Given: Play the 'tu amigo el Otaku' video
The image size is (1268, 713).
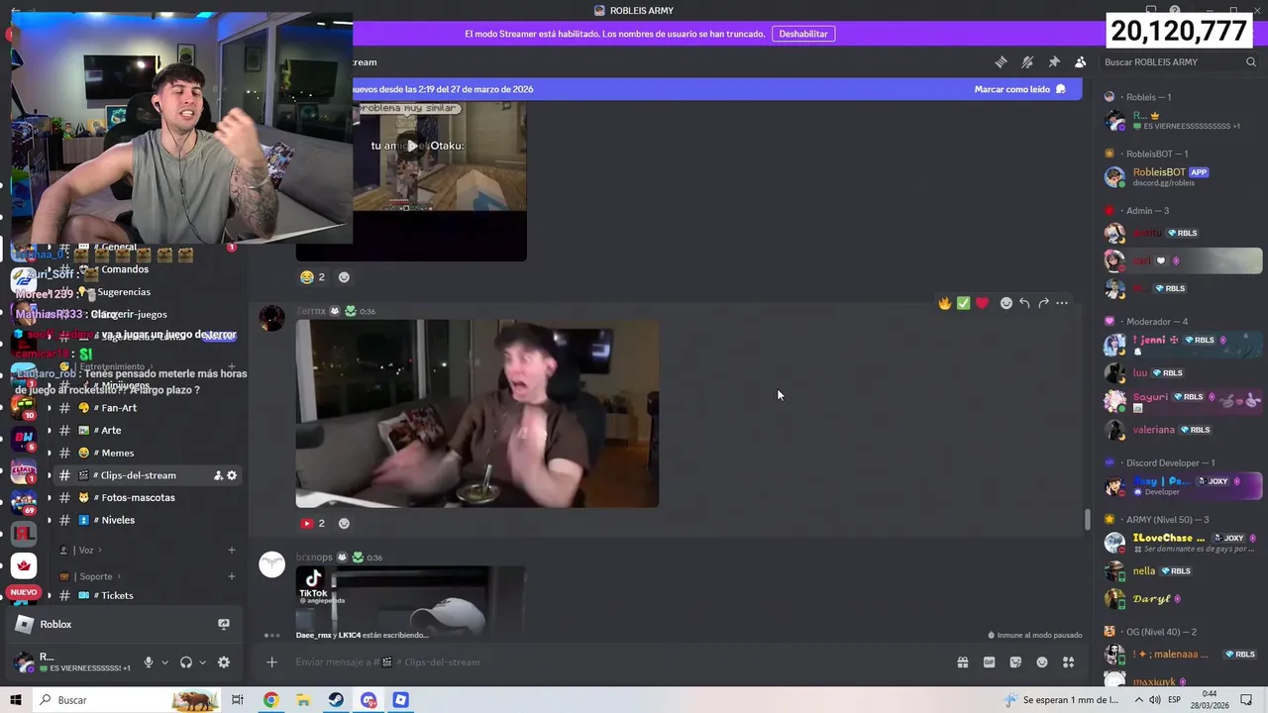Looking at the screenshot, I should click(x=412, y=146).
